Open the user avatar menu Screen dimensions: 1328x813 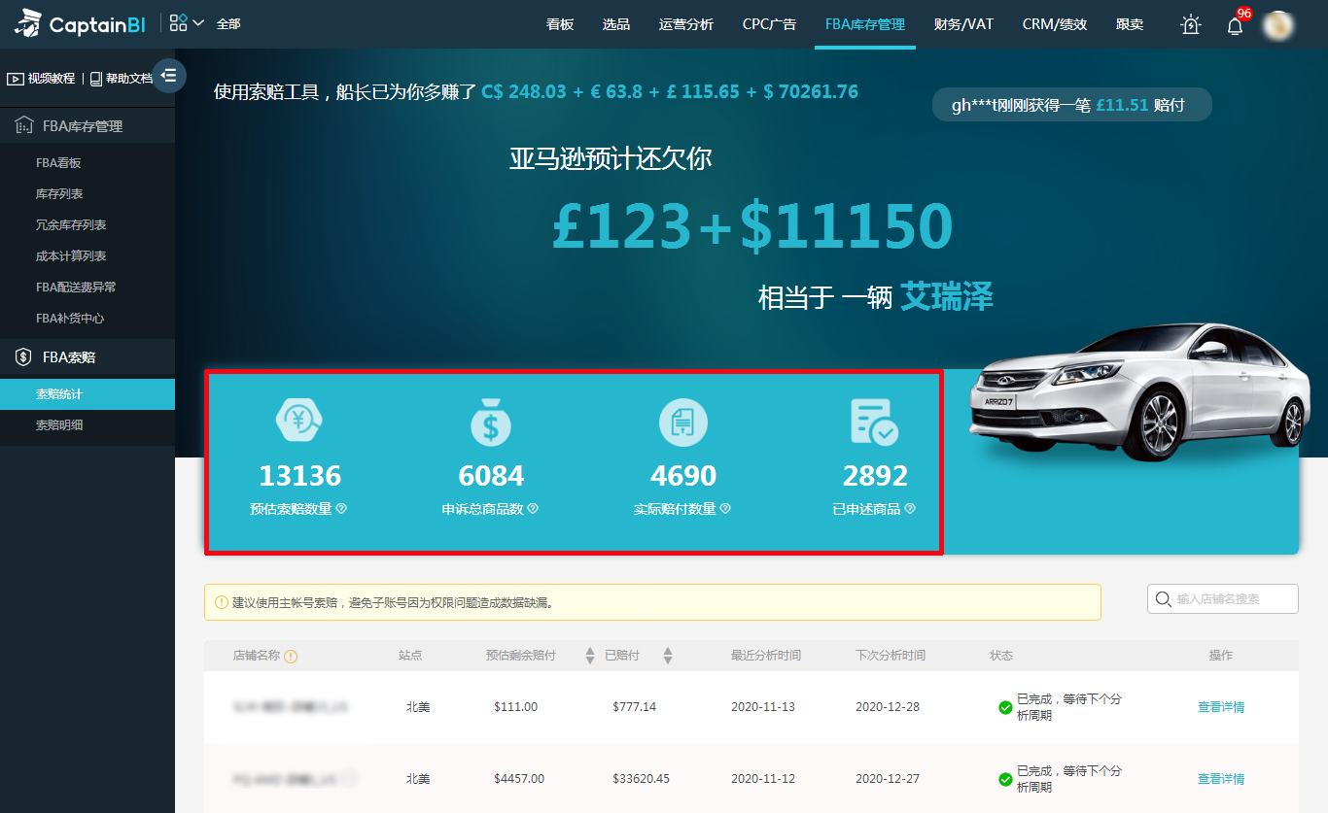pos(1277,25)
